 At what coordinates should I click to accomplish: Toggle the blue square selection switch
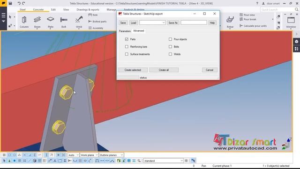(15, 161)
